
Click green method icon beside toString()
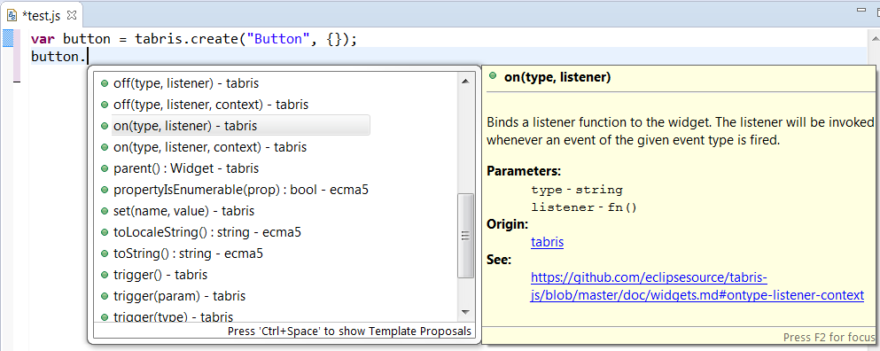click(104, 254)
